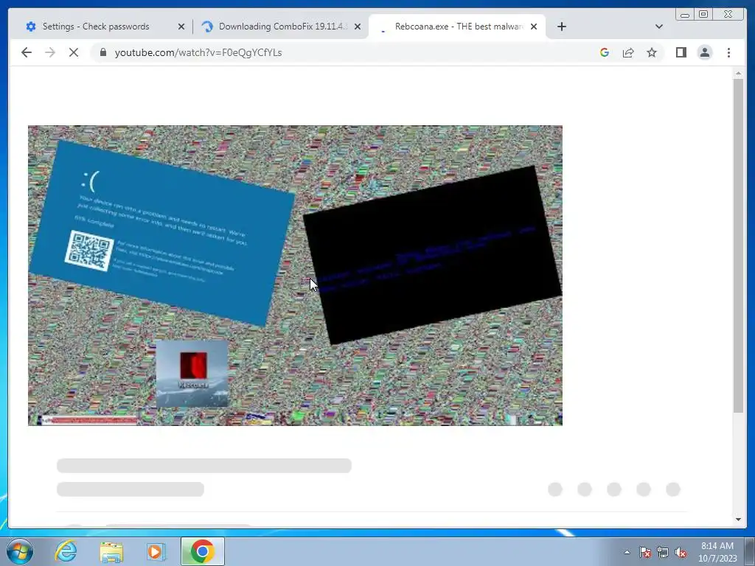Select the Rebcoana.exe YouTube tab
Image resolution: width=755 pixels, height=566 pixels.
pyautogui.click(x=457, y=27)
